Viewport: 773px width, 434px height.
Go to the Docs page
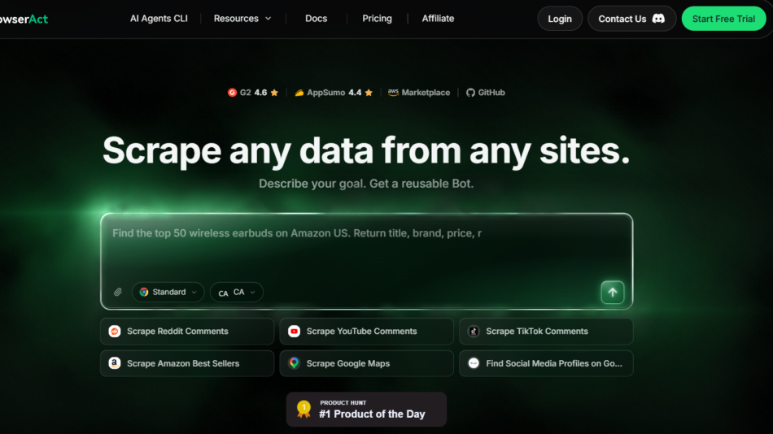click(x=316, y=19)
